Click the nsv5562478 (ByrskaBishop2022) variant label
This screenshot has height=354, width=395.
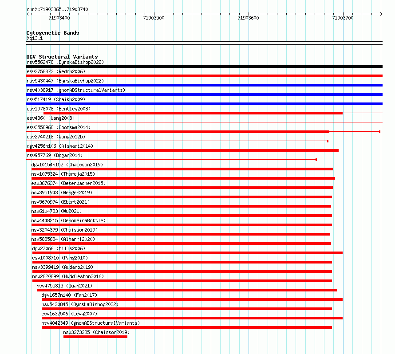pyautogui.click(x=65, y=62)
